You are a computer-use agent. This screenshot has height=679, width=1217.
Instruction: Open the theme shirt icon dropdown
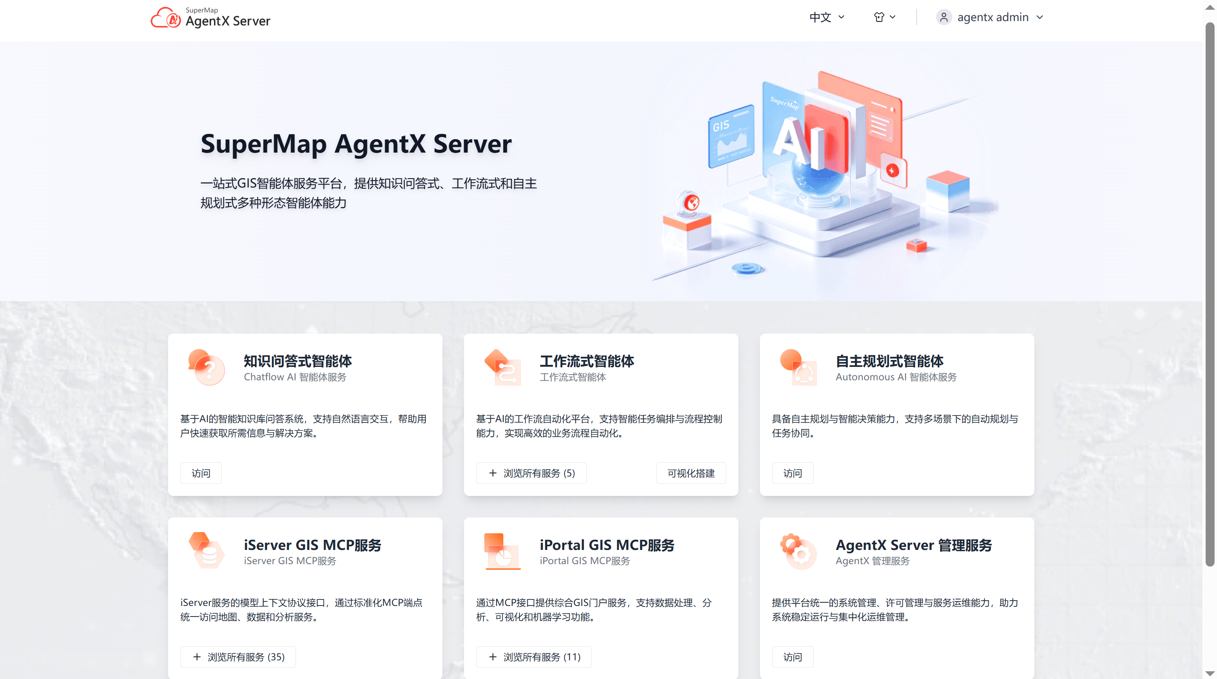pyautogui.click(x=884, y=17)
